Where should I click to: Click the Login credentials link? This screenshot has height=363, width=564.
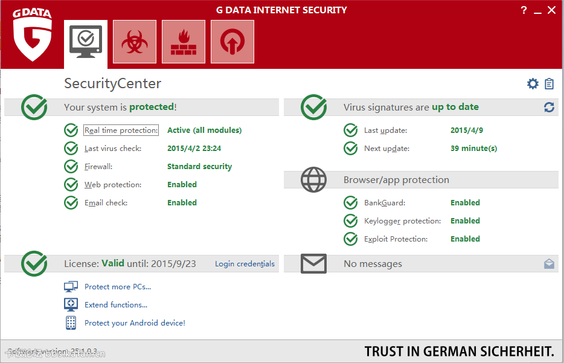(x=245, y=264)
